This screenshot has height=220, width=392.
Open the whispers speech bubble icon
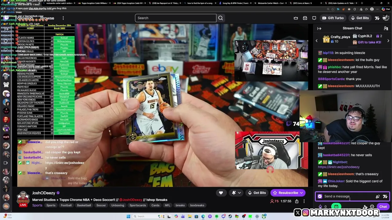click(314, 18)
